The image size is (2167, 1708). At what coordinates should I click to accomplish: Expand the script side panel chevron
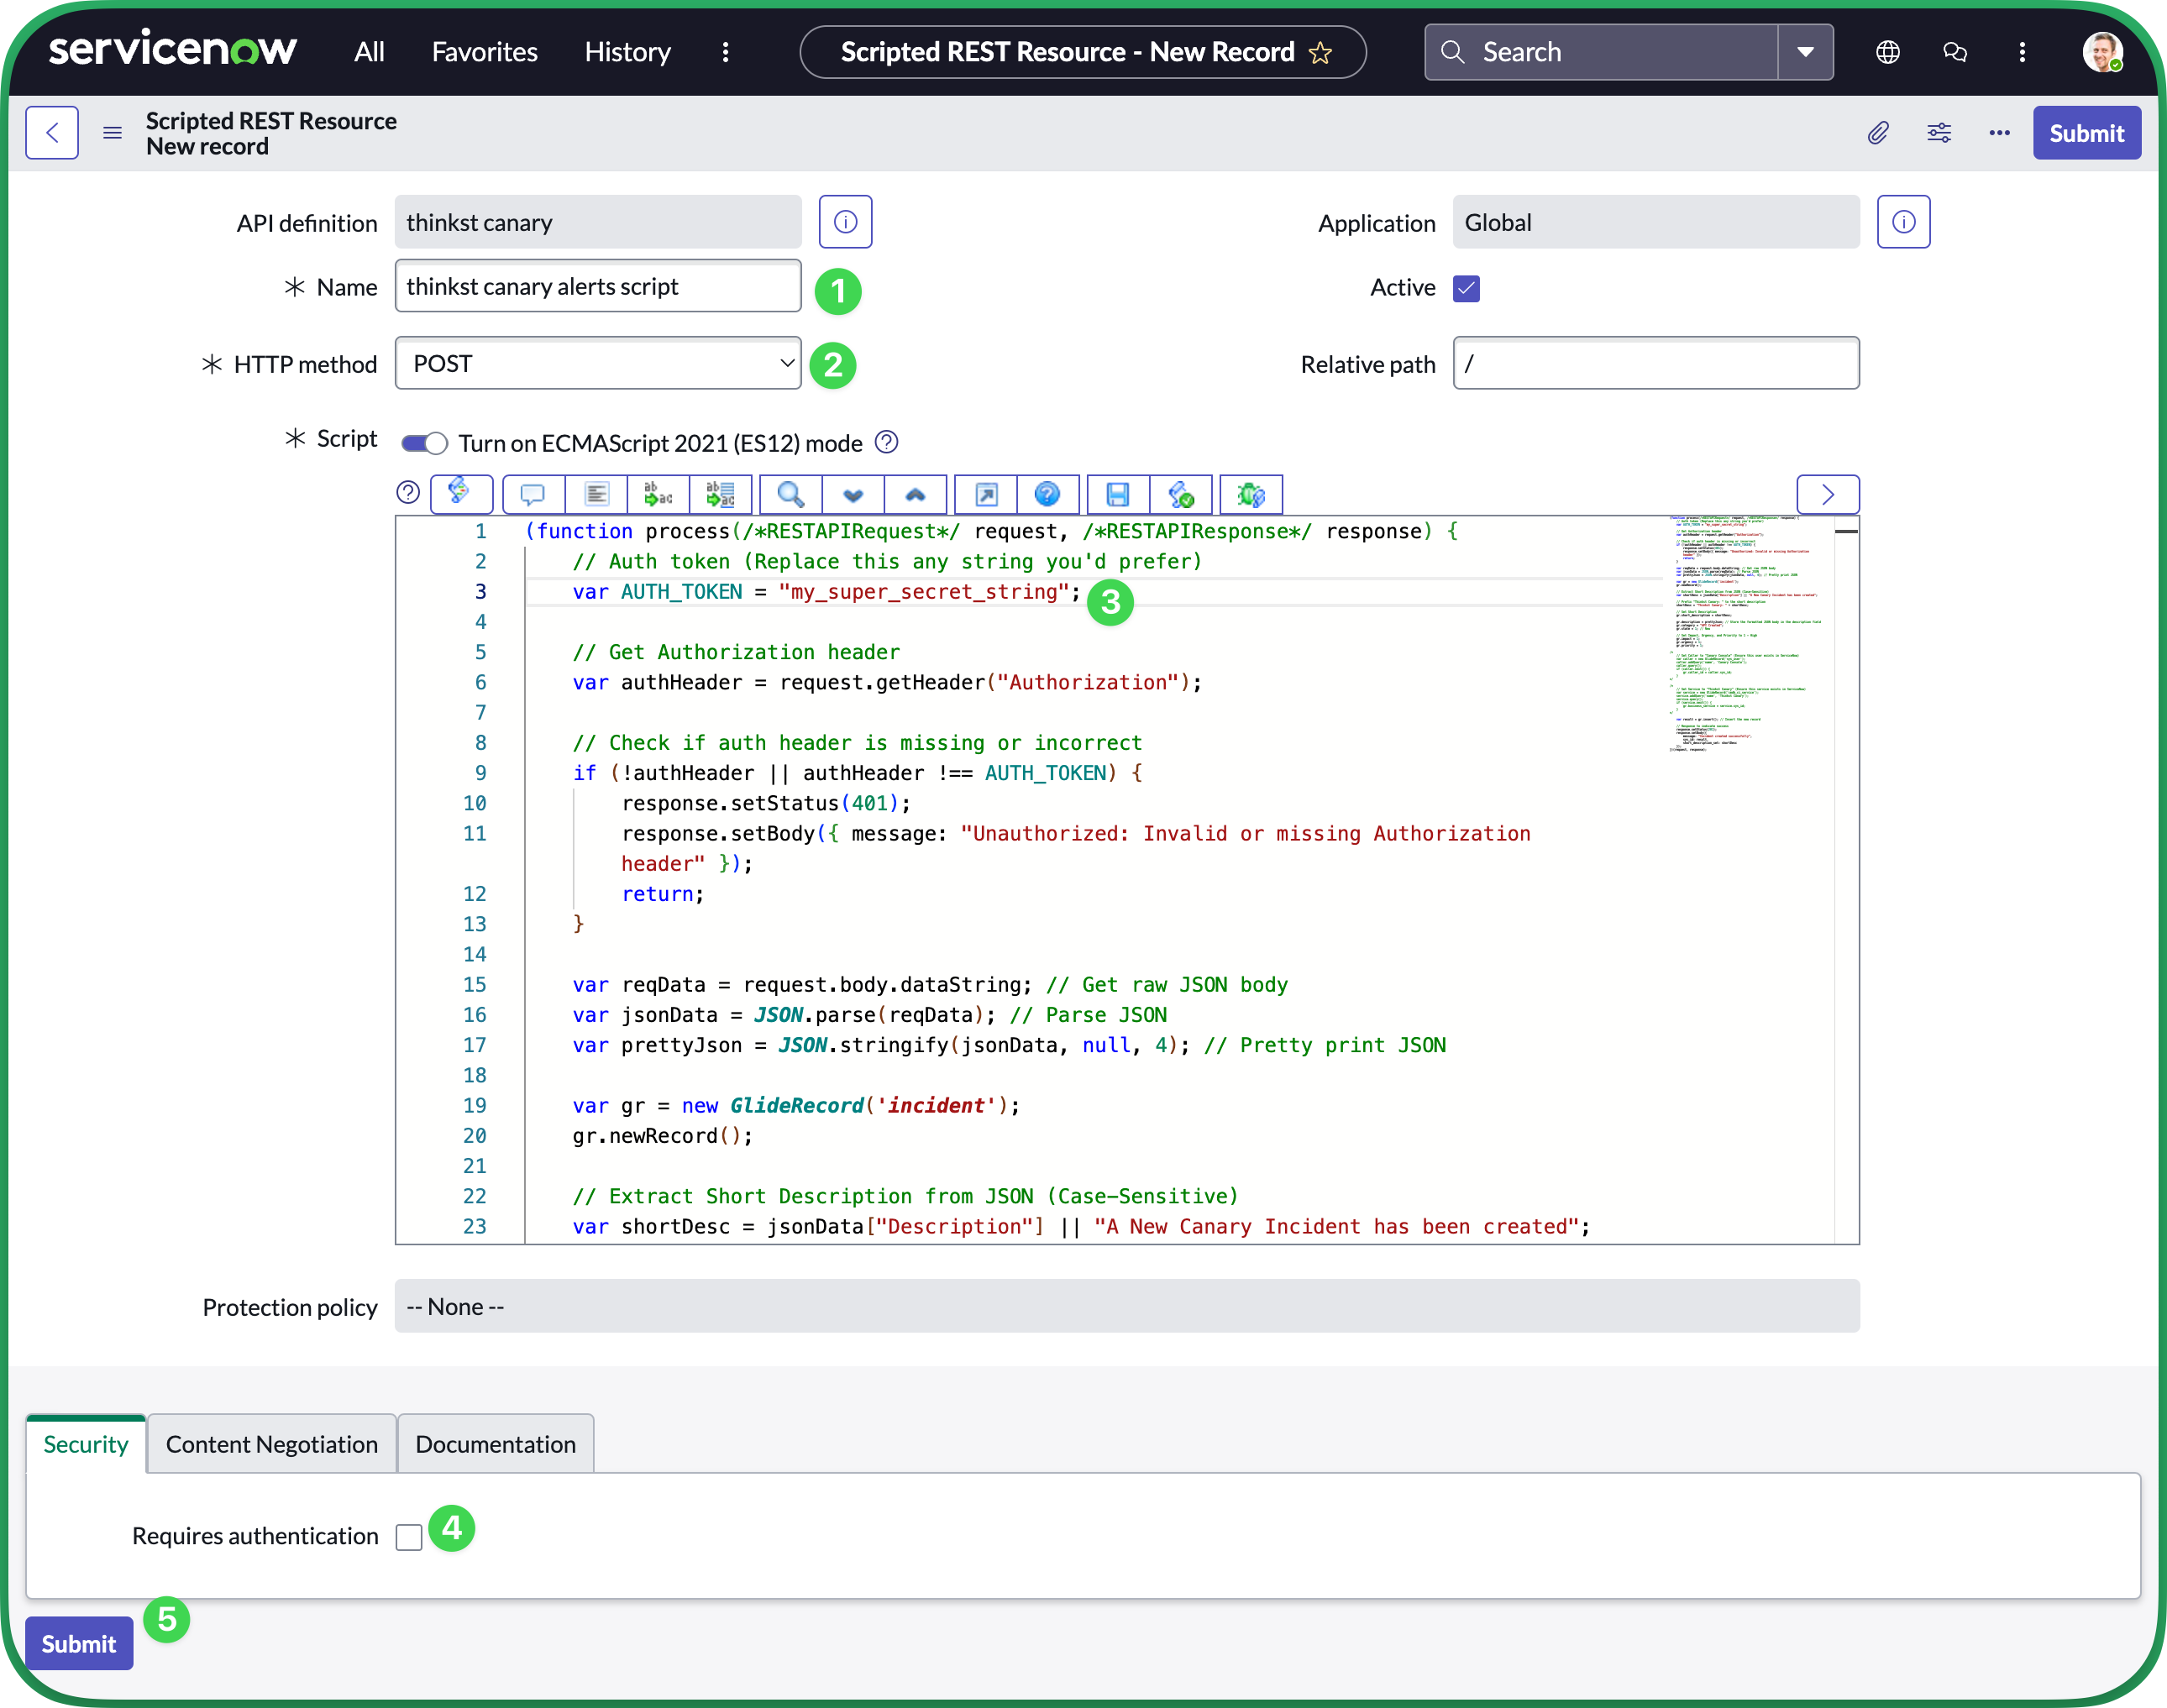(1828, 494)
